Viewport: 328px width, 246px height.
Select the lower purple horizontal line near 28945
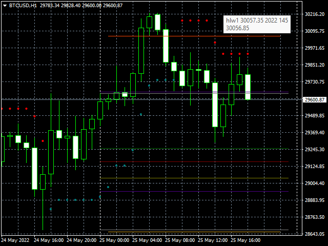[194, 191]
